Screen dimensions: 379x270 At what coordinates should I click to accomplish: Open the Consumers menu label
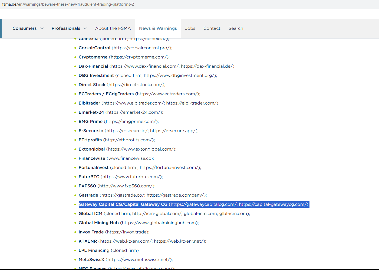pyautogui.click(x=24, y=28)
